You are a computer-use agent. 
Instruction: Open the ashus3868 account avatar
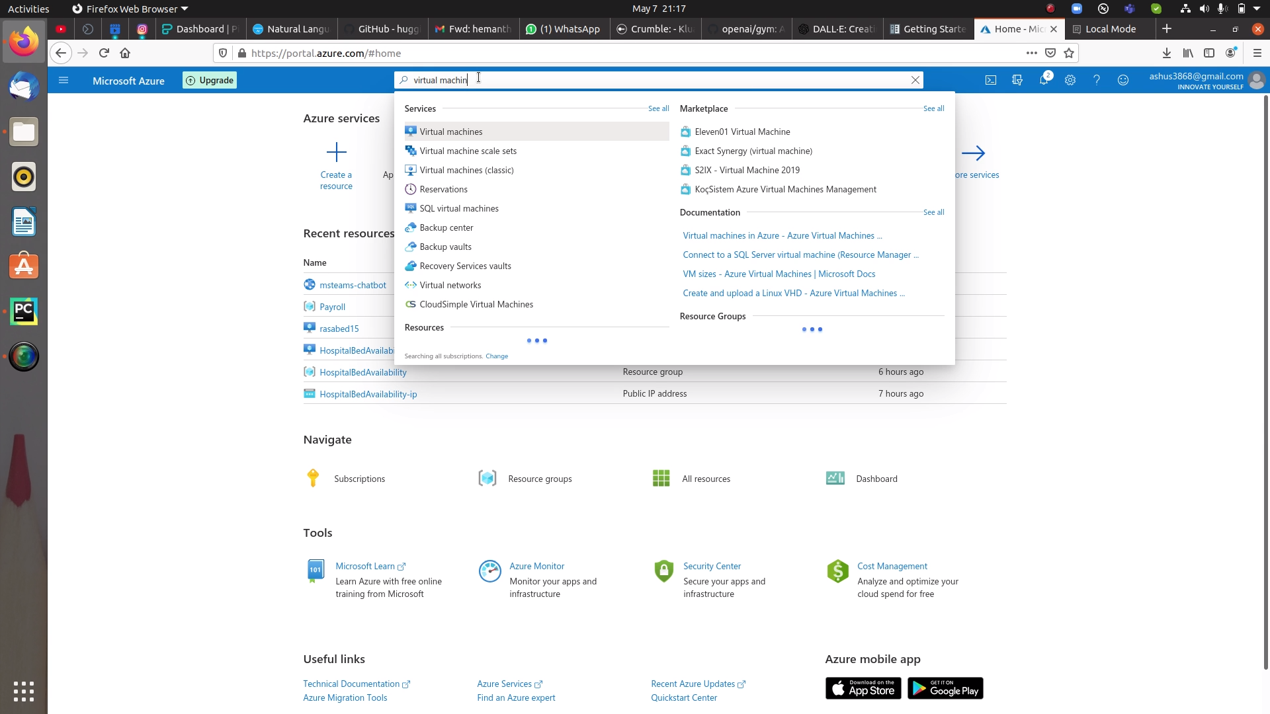click(1257, 81)
